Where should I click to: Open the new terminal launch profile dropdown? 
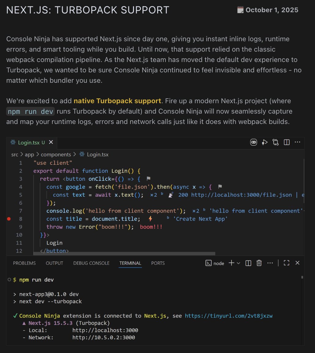[238, 263]
